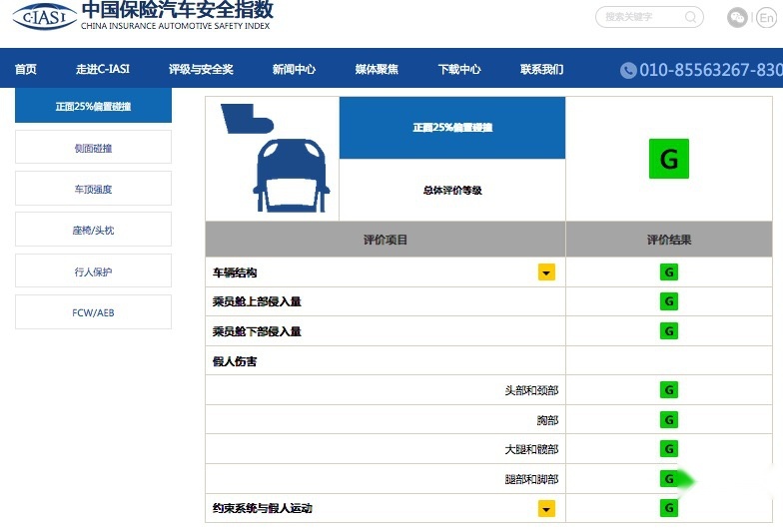Select 车顶强度 sidebar button
This screenshot has height=529, width=783.
[x=94, y=189]
